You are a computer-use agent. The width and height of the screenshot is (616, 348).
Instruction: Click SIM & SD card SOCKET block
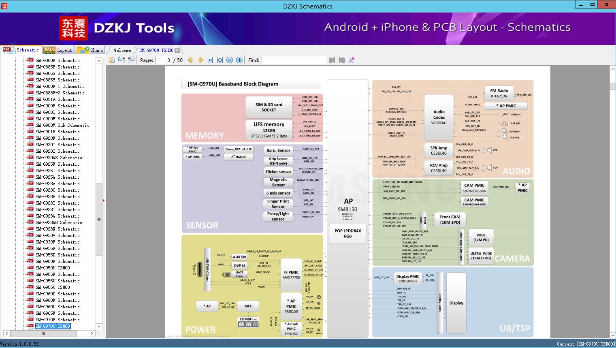tap(269, 107)
